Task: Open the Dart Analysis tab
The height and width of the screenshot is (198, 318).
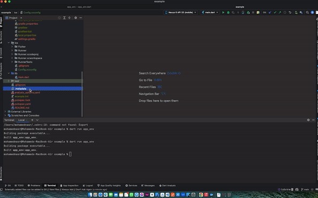Action: pyautogui.click(x=168, y=186)
